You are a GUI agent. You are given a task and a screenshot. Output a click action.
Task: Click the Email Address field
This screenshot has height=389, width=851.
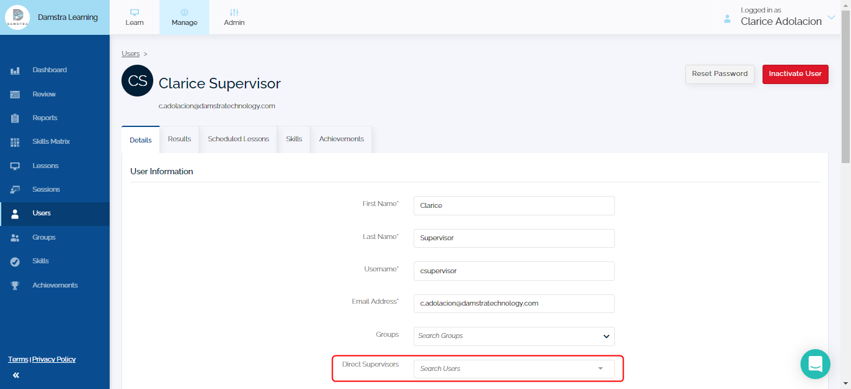514,304
